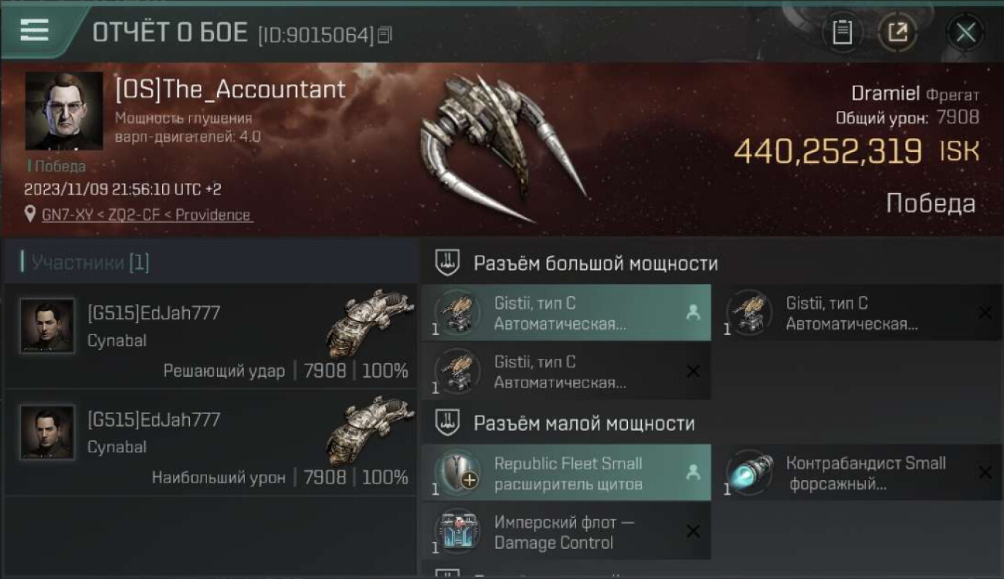Screen dimensions: 1004x579
Task: Select Republic Fleet Small shield extender
Action: click(566, 472)
